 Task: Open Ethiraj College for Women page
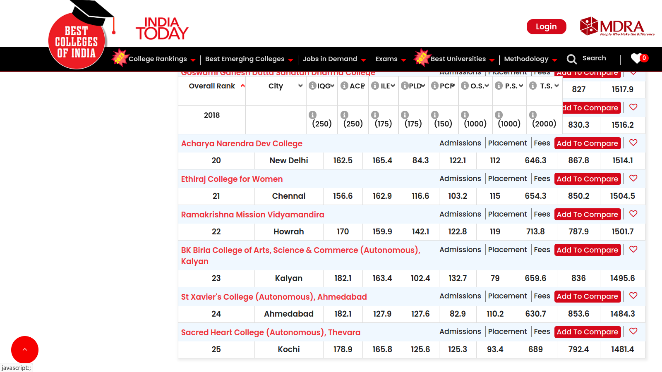tap(232, 179)
